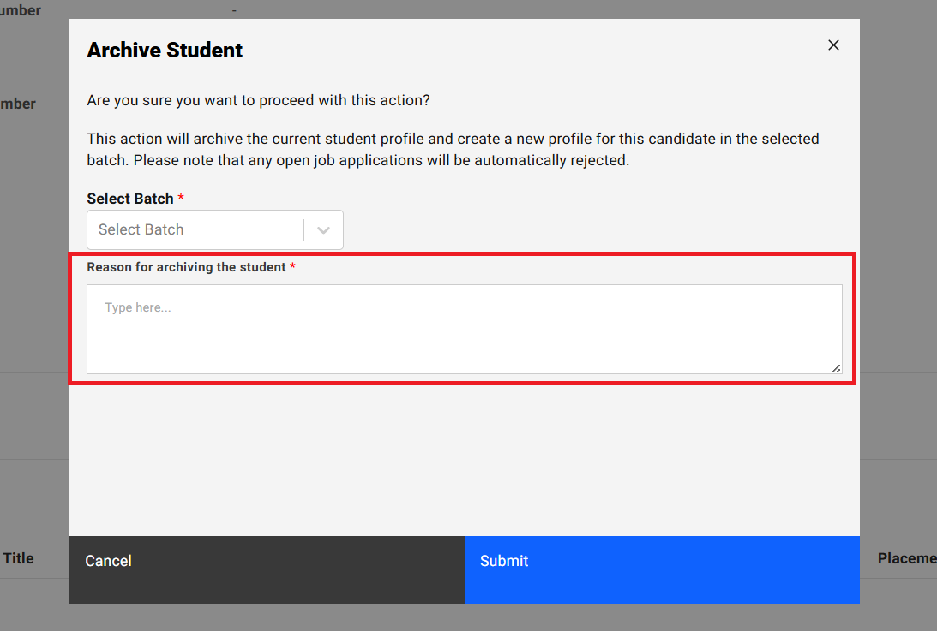Click the Reason for archiving the student label
Viewport: 937px width, 631px height.
(x=186, y=267)
